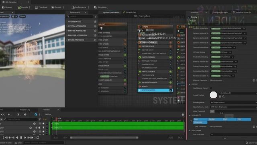Screen dimensions: 257x145
Task: Toggle the Camera Offset module checkbox
Action: point(171,64)
